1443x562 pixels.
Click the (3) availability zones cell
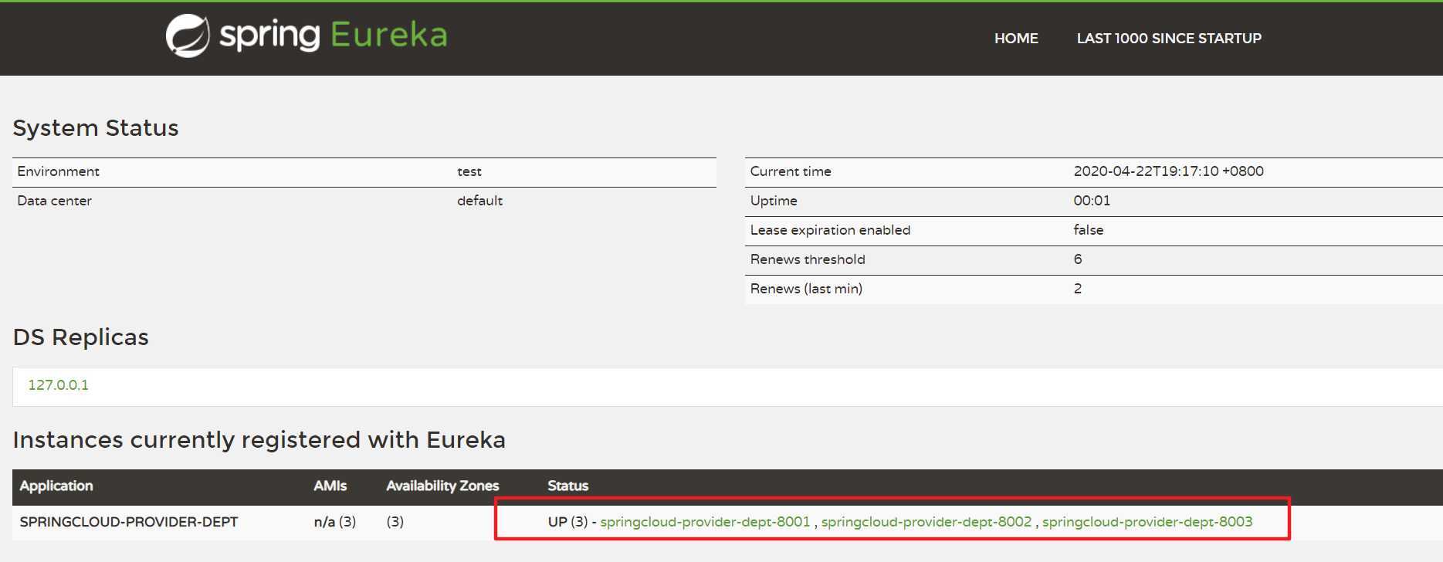395,522
